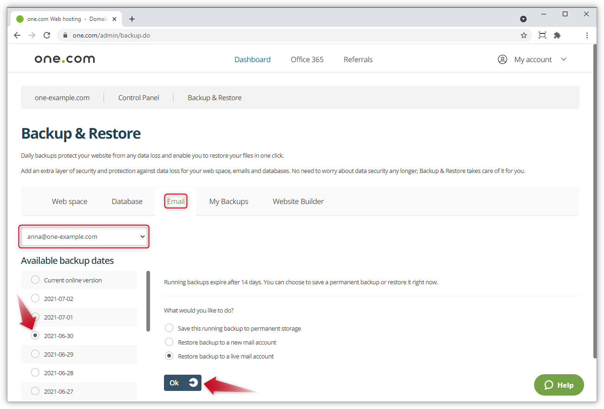Click the one.com logo
The image size is (604, 409).
click(64, 58)
